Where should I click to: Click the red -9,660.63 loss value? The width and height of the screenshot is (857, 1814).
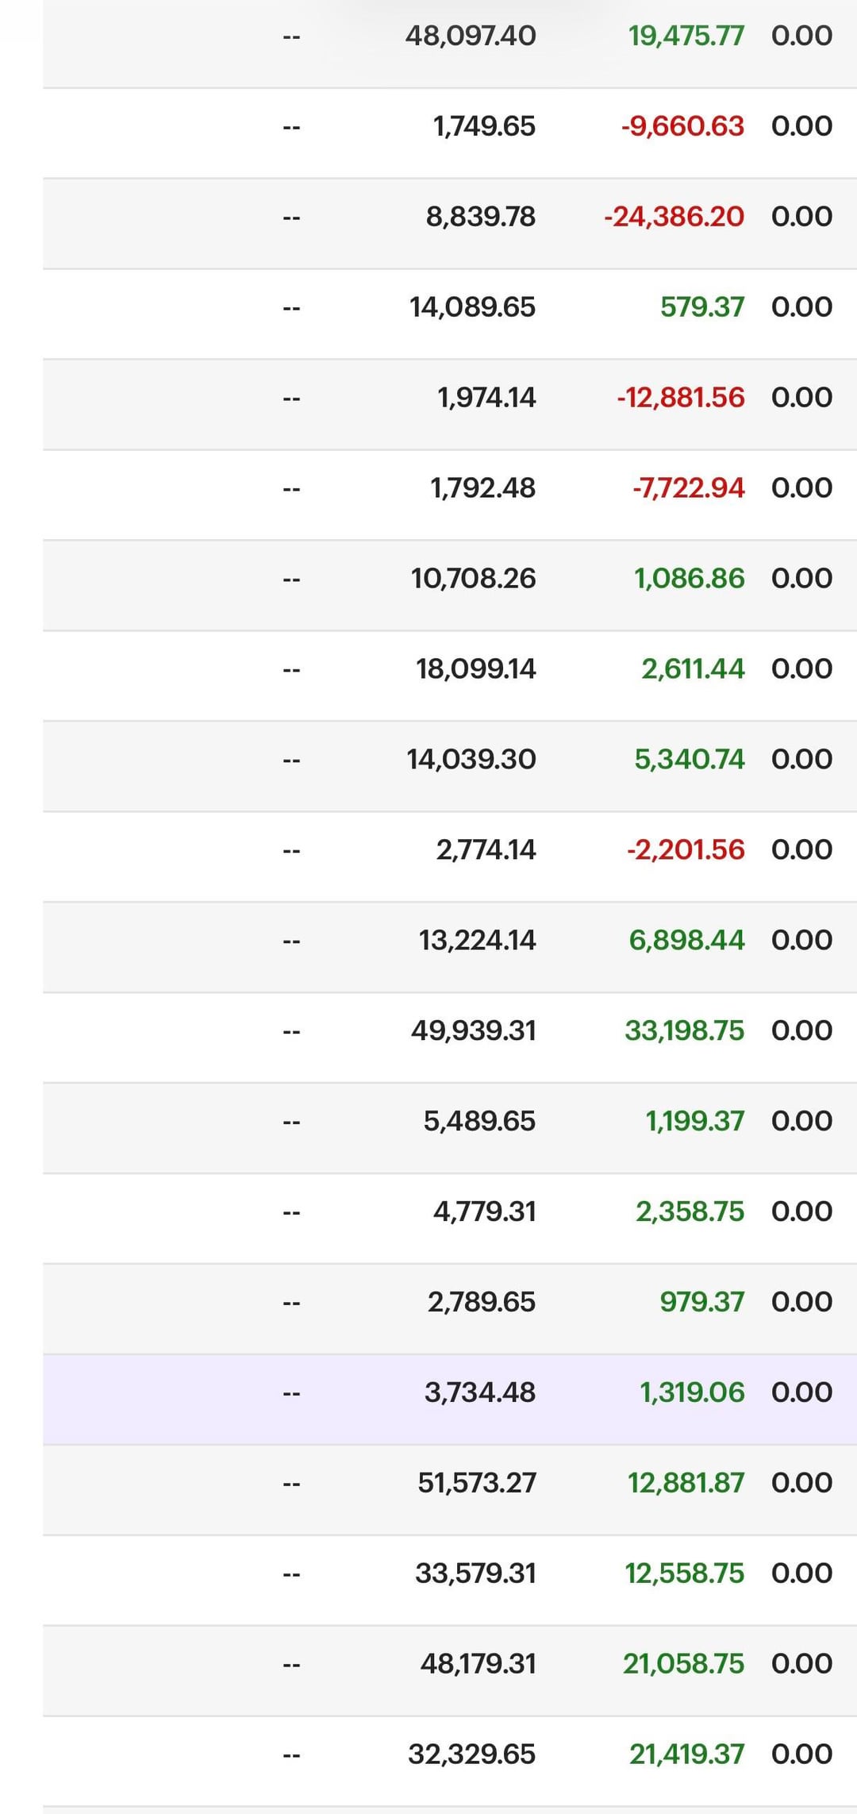point(682,126)
